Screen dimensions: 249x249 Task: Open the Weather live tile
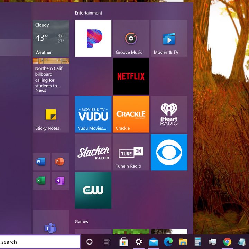51,38
